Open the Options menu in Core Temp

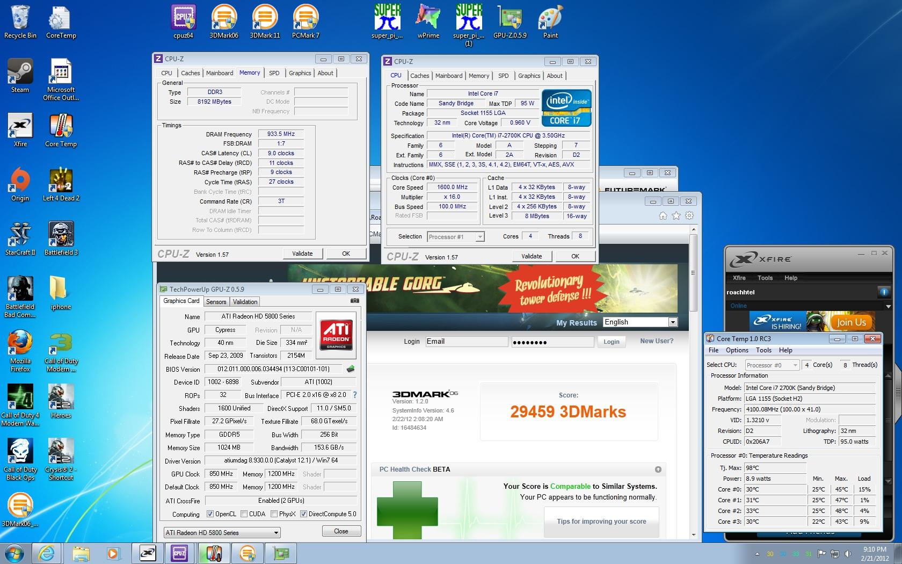tap(737, 350)
